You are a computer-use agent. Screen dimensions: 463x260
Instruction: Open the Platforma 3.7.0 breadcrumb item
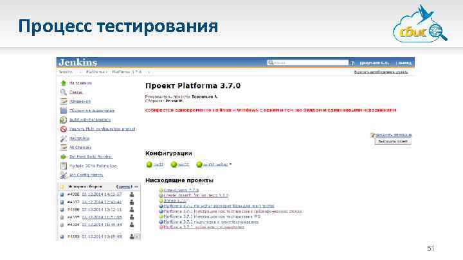coord(127,72)
